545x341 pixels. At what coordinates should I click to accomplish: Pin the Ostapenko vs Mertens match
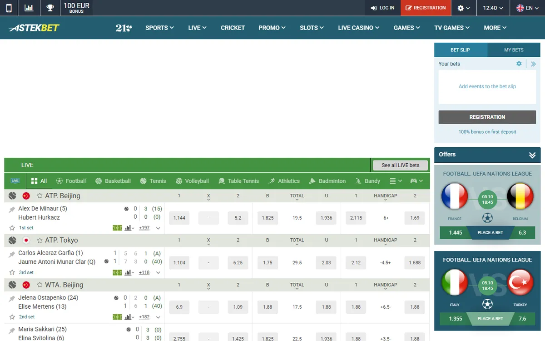tap(12, 299)
